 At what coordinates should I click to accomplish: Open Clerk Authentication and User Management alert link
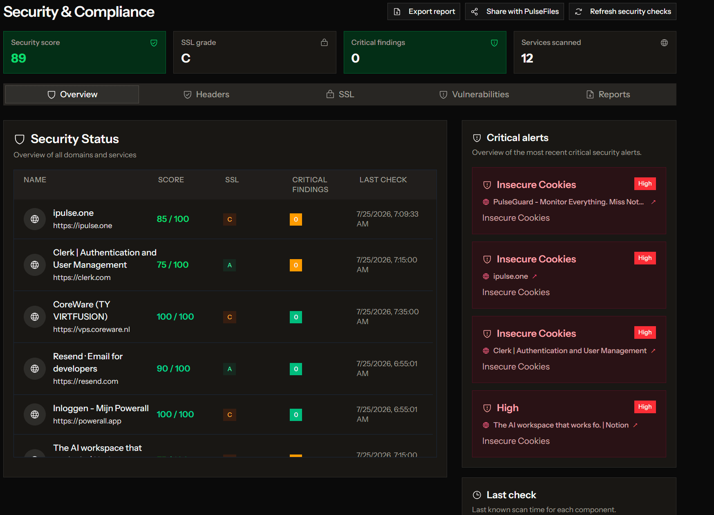570,351
